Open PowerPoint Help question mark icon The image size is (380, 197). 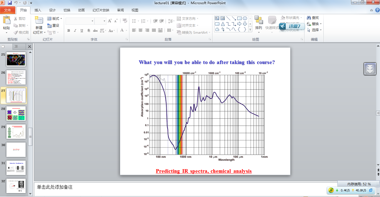[x=377, y=10]
